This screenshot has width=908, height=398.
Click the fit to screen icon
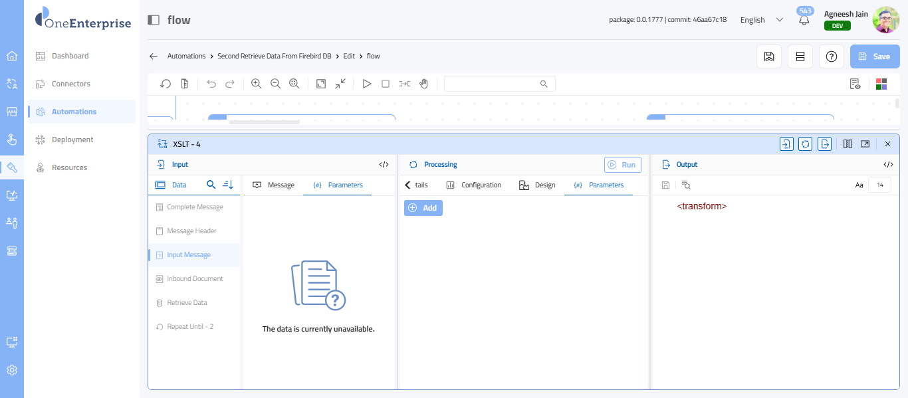[x=321, y=84]
